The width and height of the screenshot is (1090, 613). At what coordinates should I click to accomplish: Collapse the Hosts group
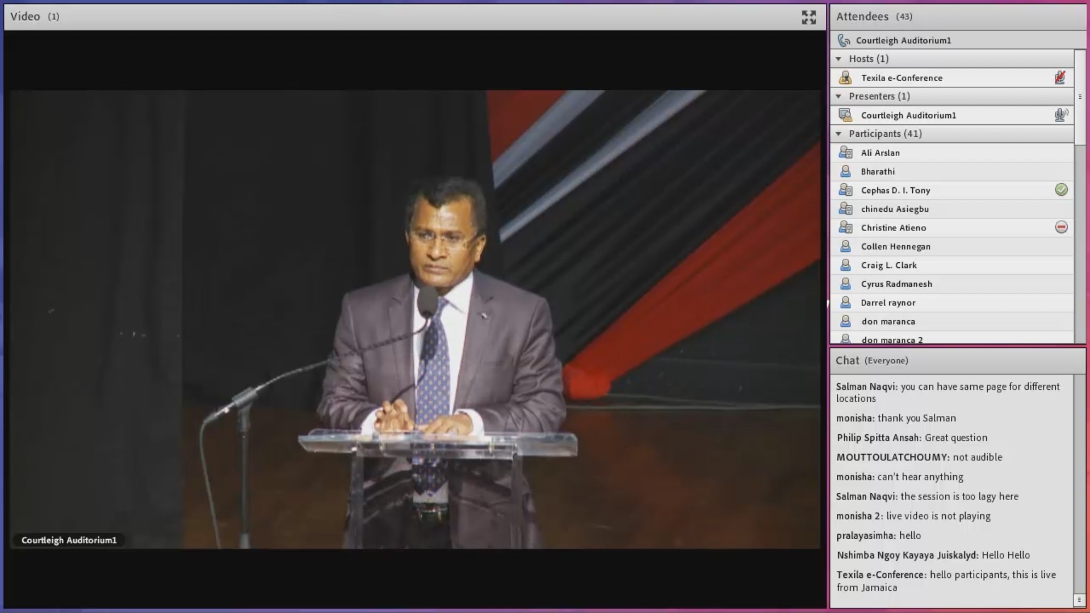839,59
